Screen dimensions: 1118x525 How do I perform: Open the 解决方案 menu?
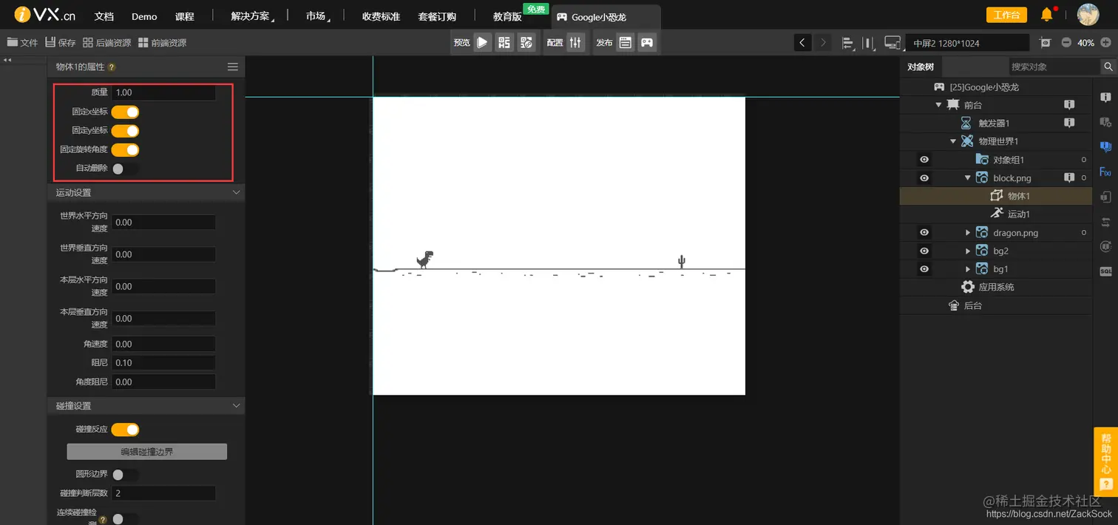(x=251, y=16)
